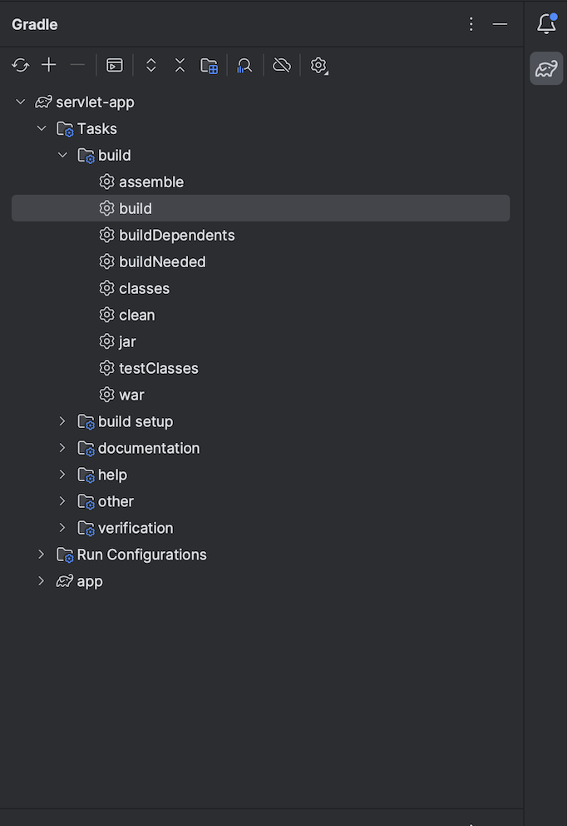Click gear icon beside war task
The width and height of the screenshot is (567, 826).
pos(106,394)
